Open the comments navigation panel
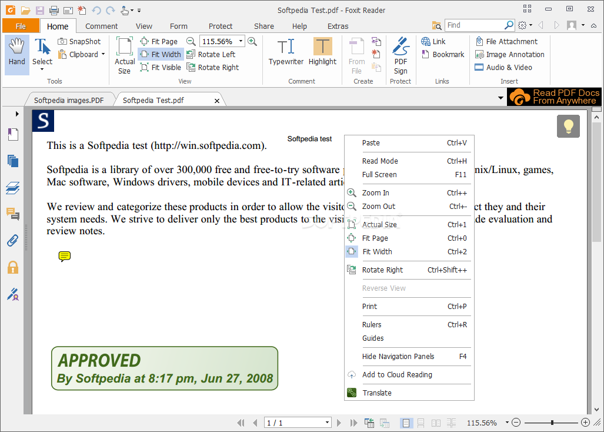This screenshot has width=604, height=432. [x=13, y=214]
